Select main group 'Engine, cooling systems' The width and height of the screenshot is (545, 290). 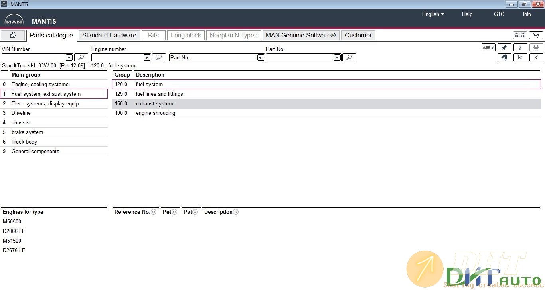54,84
